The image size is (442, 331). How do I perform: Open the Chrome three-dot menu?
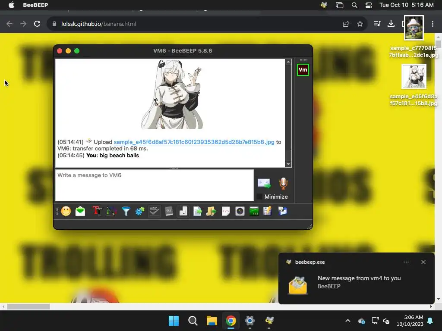point(433,24)
